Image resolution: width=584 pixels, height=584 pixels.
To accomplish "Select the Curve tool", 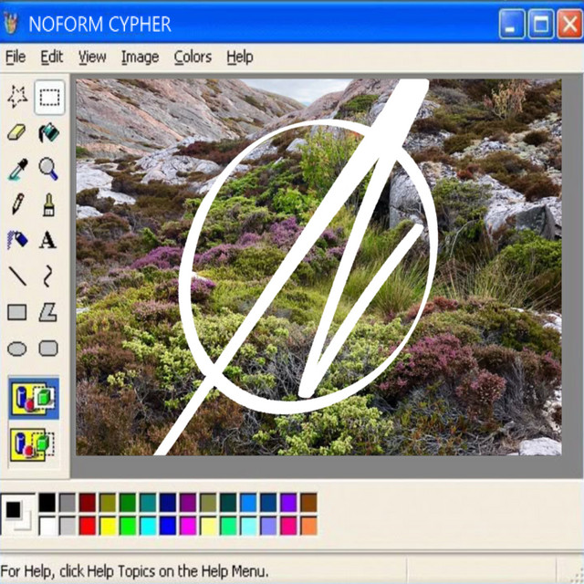I will 48,276.
